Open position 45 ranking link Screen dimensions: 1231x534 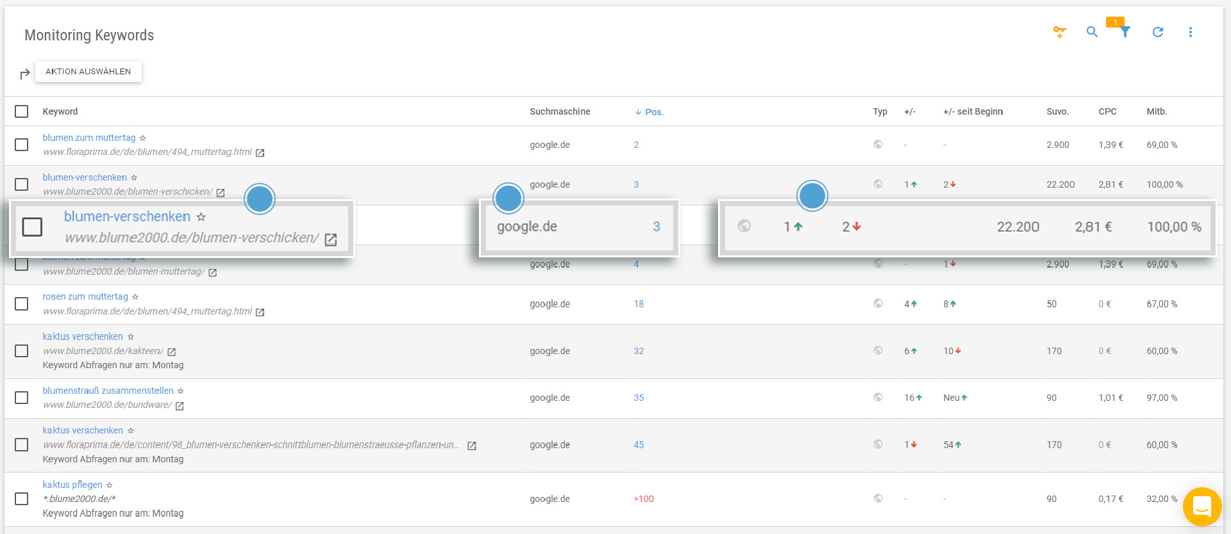click(x=639, y=445)
